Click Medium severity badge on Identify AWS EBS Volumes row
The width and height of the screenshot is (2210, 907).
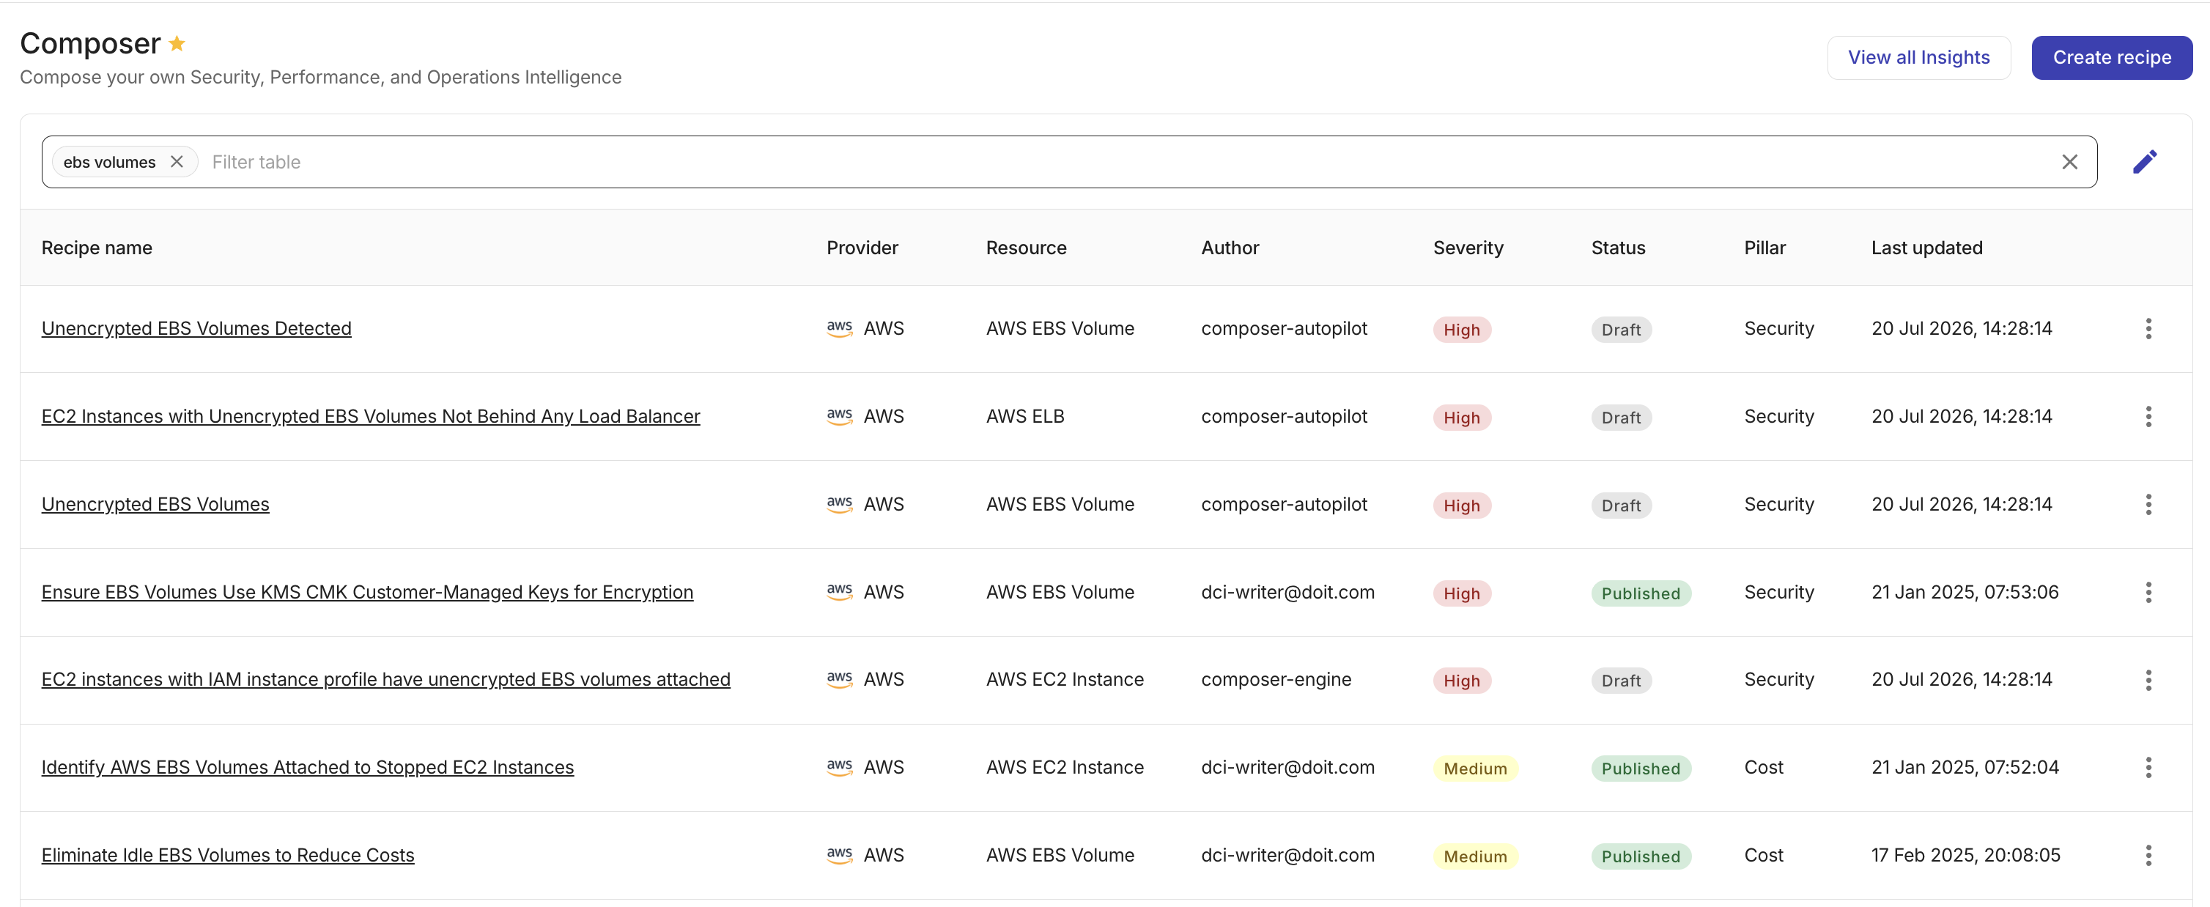[1475, 768]
